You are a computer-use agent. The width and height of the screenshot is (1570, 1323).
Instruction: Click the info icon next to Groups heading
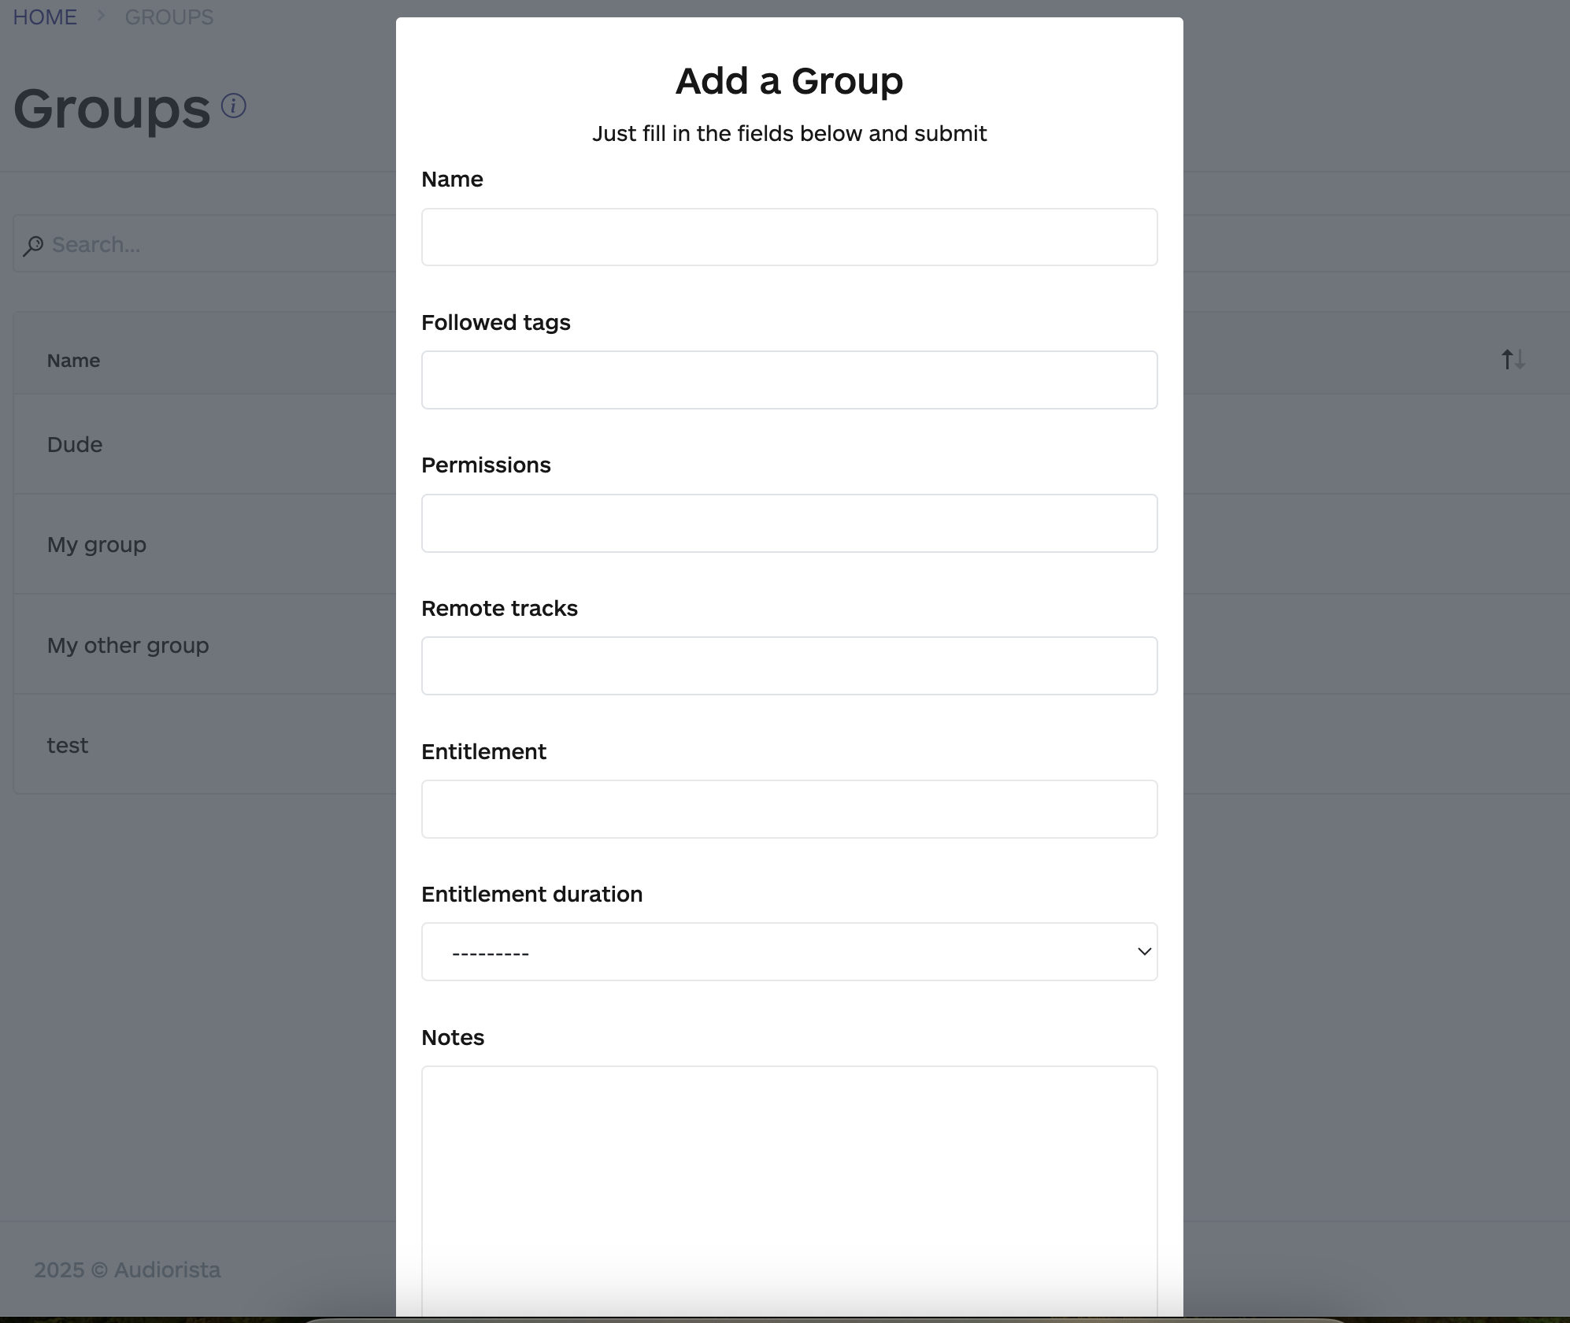[232, 106]
